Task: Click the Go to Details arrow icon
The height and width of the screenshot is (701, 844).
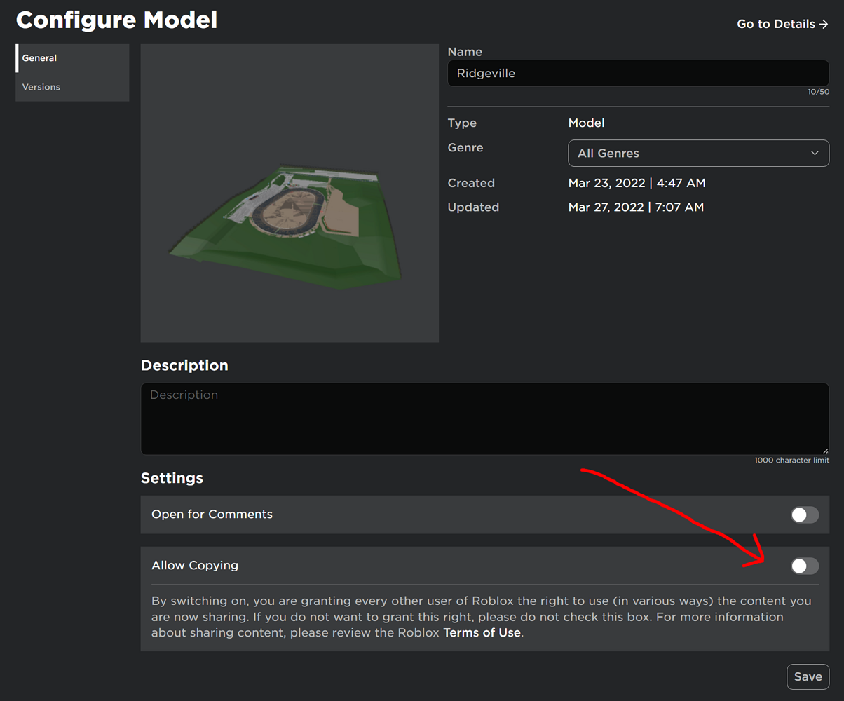Action: coord(824,23)
